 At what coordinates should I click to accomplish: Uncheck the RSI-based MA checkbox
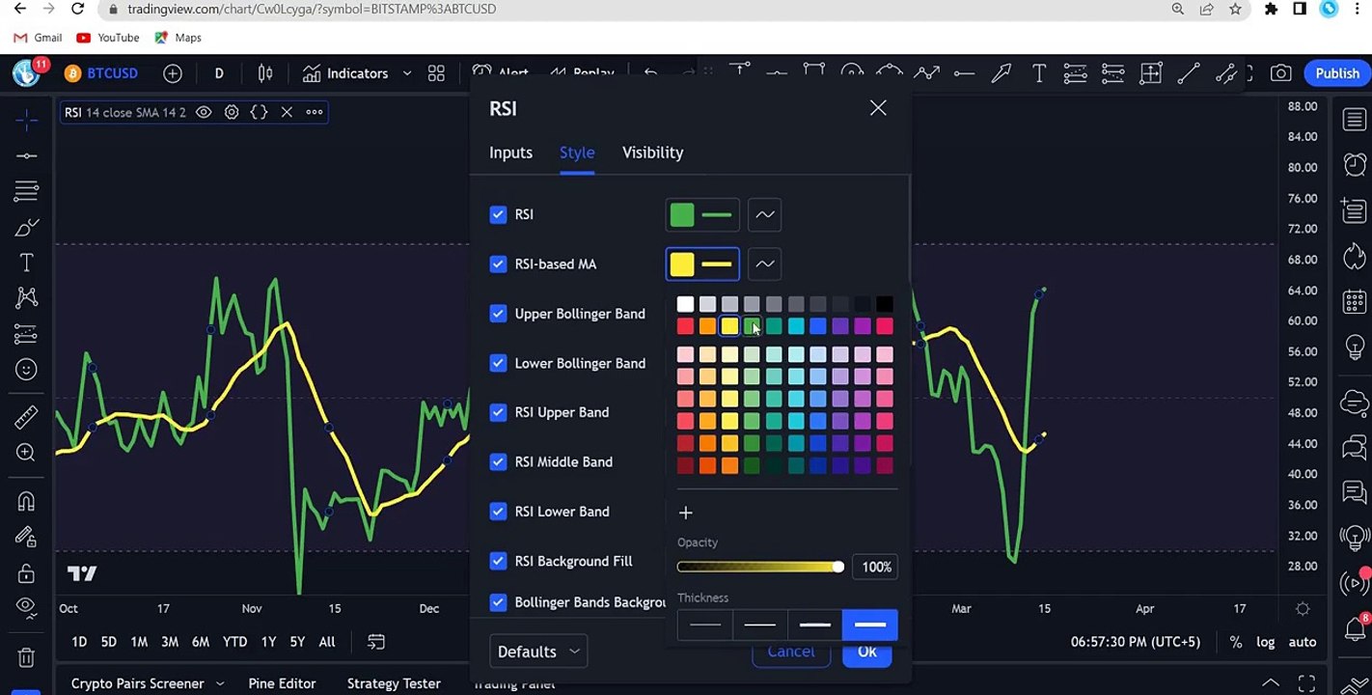click(498, 264)
